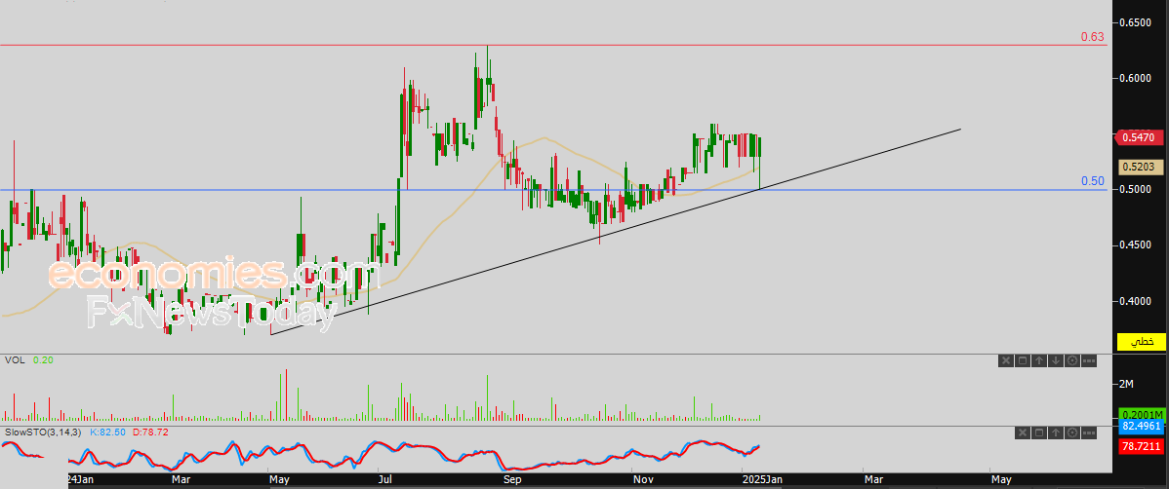Screen dimensions: 1169x489
Task: Move the VOL panel up
Action: (1038, 361)
